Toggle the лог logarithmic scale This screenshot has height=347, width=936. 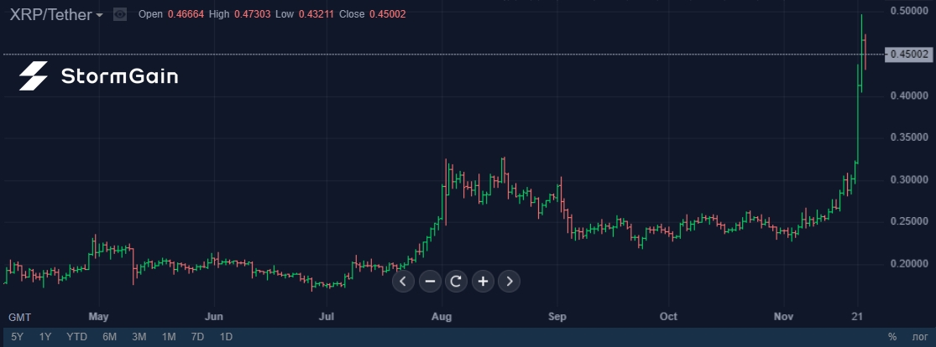click(920, 338)
